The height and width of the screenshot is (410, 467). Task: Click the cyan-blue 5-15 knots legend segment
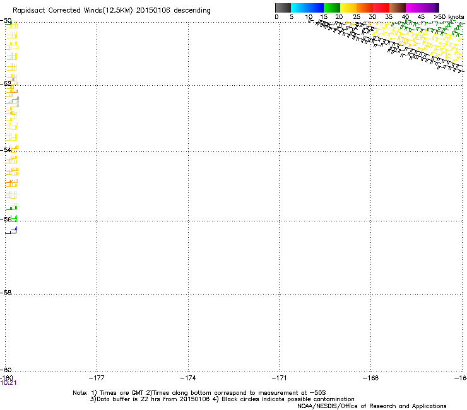point(307,8)
